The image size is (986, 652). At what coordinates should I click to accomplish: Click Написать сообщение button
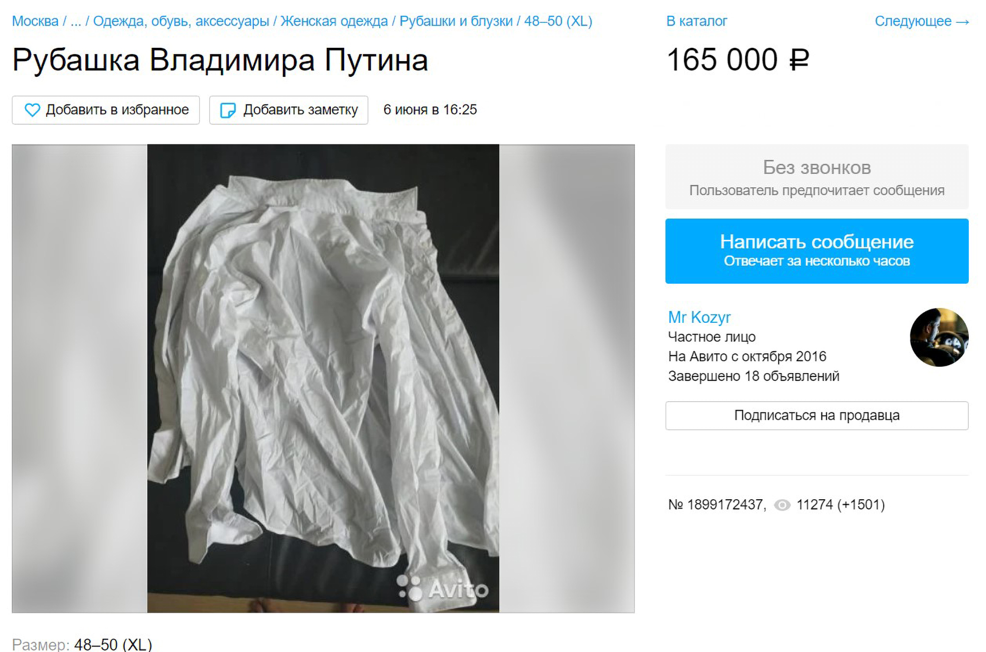(x=817, y=251)
